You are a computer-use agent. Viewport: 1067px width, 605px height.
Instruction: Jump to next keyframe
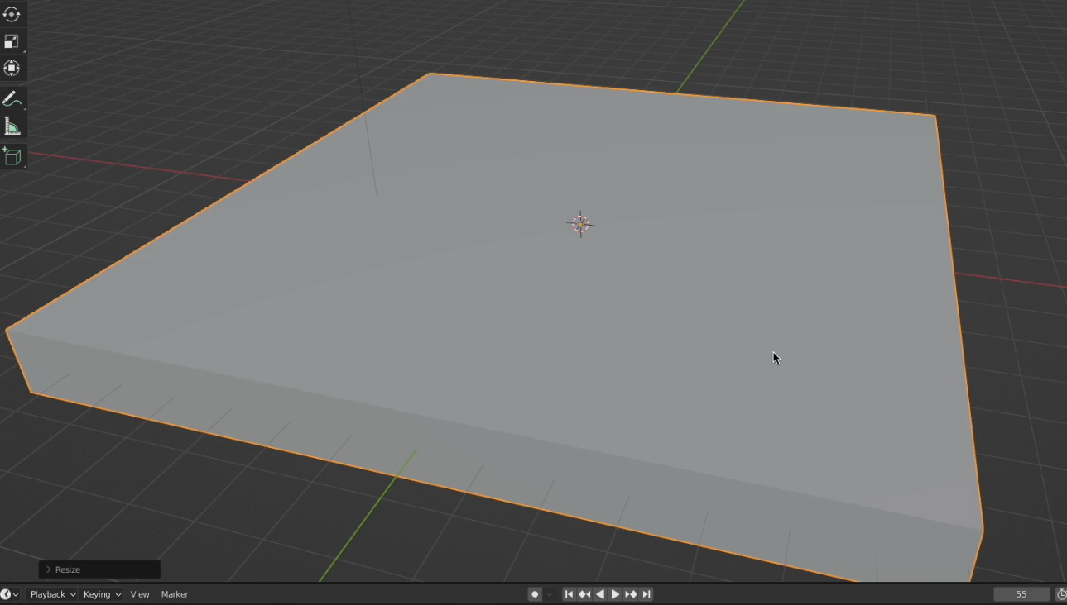[631, 594]
